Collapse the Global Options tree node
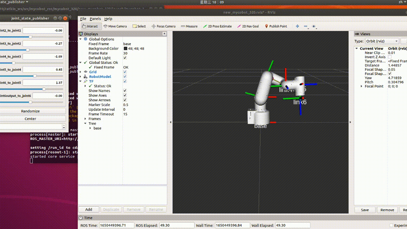The width and height of the screenshot is (407, 229). (81, 39)
